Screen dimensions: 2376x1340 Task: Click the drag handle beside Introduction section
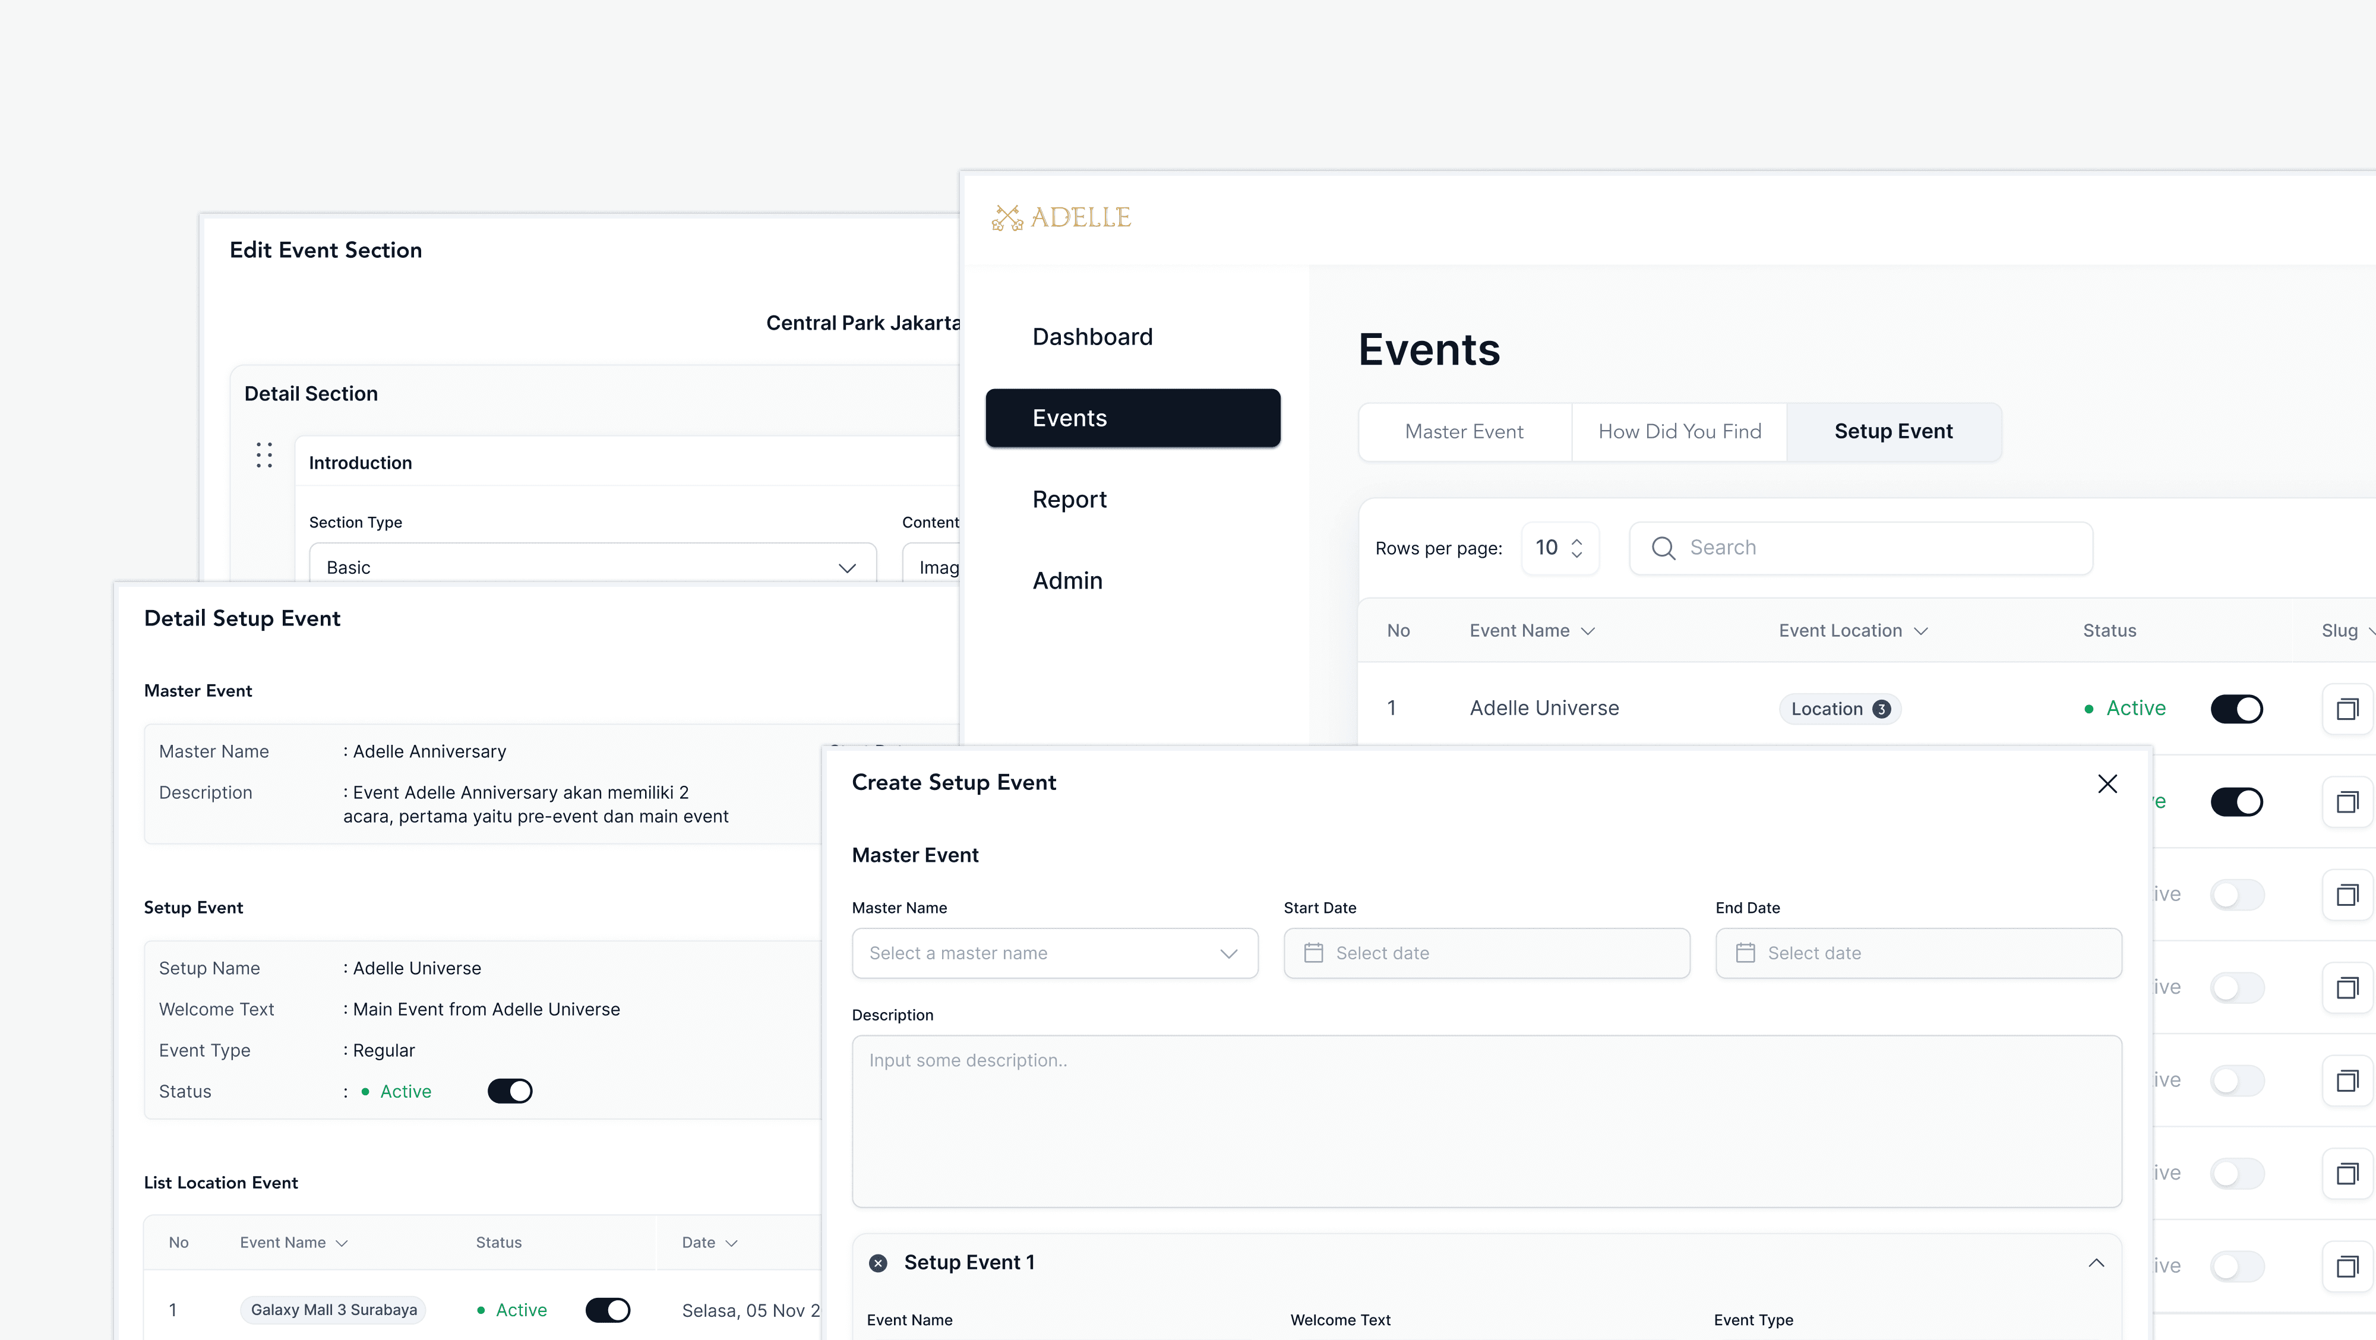pyautogui.click(x=265, y=454)
